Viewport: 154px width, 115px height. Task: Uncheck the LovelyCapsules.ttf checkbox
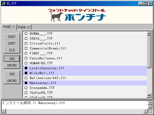26,68
